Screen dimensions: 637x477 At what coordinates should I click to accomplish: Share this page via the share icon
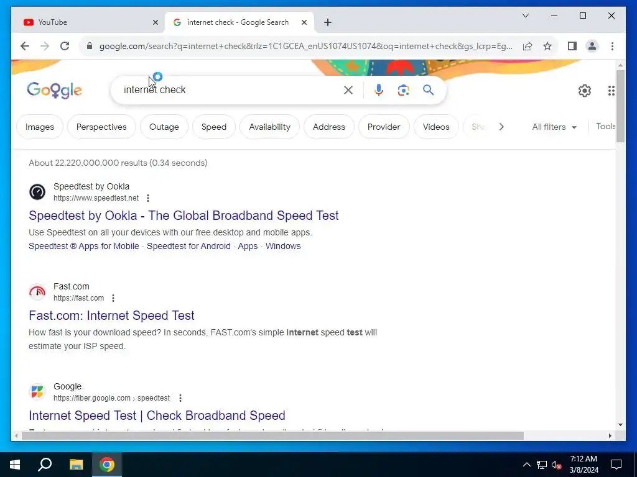[528, 46]
